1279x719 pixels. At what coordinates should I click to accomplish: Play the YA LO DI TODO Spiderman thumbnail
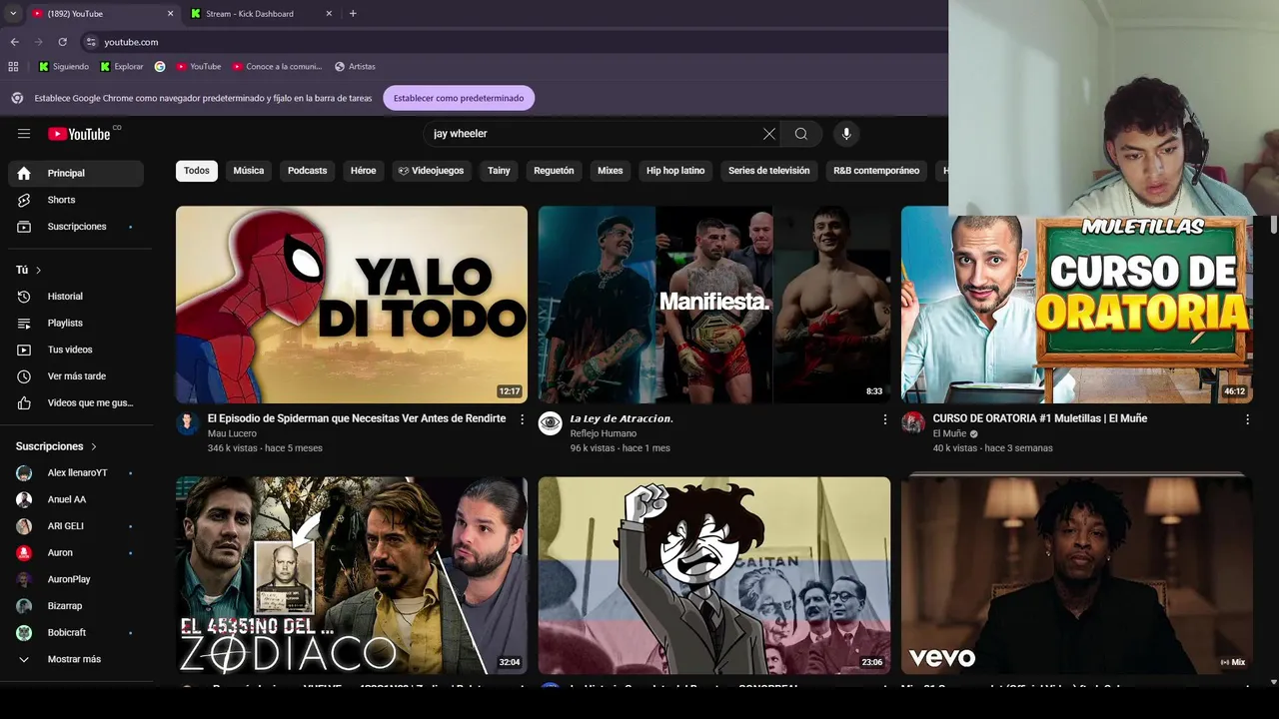coord(352,305)
